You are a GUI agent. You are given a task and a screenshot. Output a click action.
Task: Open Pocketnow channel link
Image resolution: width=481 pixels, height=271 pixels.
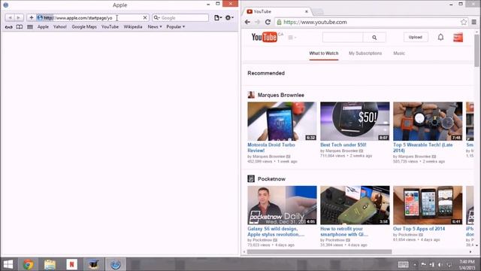(x=271, y=179)
